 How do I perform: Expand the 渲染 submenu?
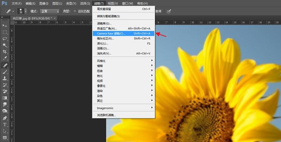coord(123,91)
